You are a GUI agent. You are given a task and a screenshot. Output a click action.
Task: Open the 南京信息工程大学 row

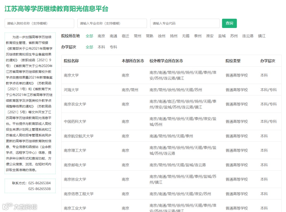(171, 194)
